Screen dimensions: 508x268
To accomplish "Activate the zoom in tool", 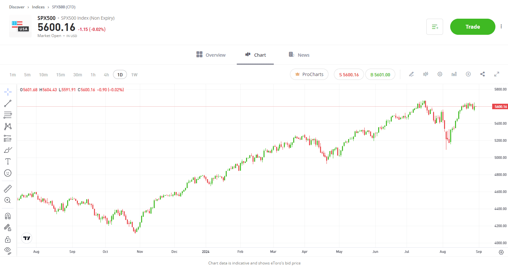I will pos(8,200).
